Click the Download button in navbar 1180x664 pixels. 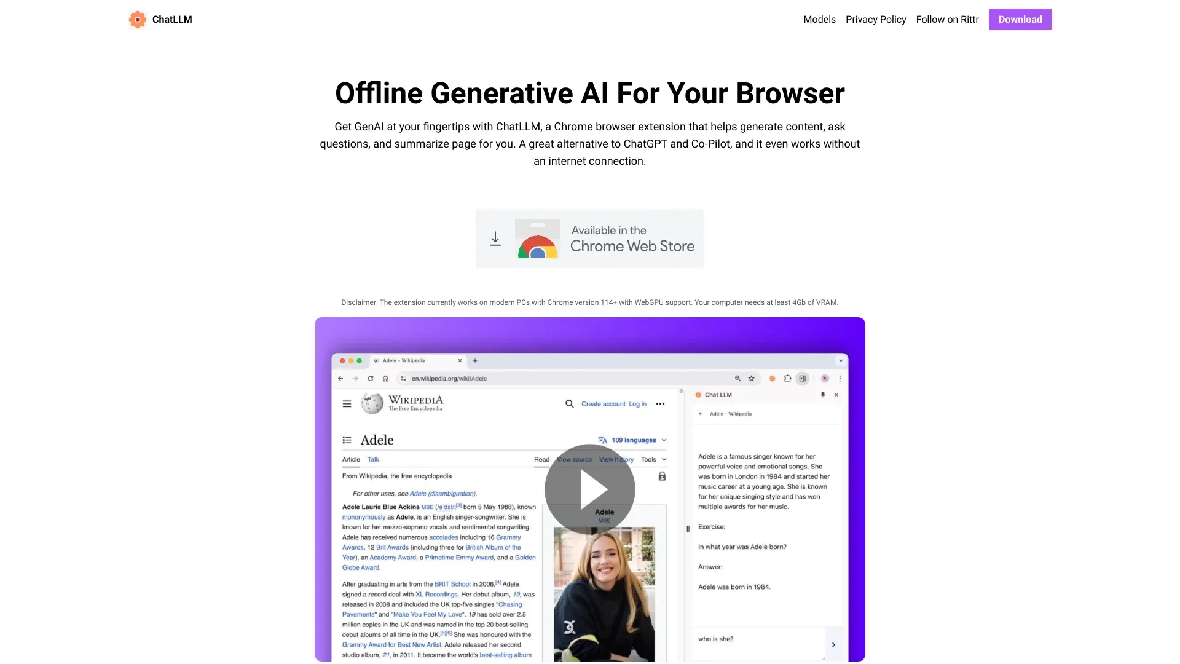1020,20
